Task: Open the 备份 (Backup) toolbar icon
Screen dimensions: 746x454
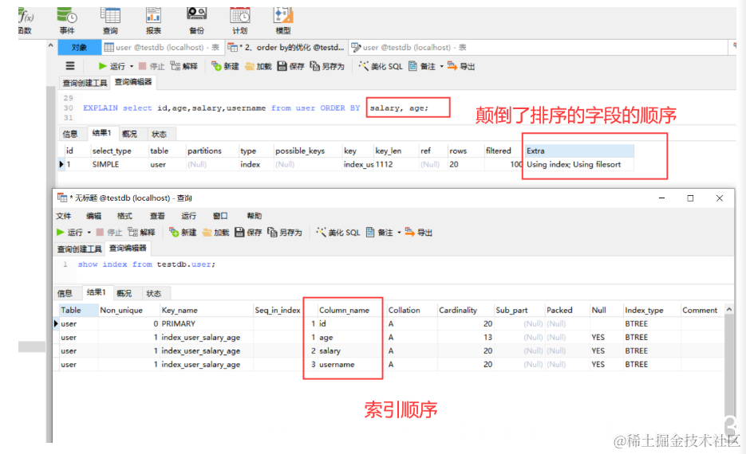Action: (x=196, y=21)
